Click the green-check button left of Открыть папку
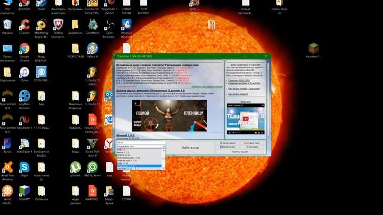Screen dimensions: 383x215 [x=228, y=143]
